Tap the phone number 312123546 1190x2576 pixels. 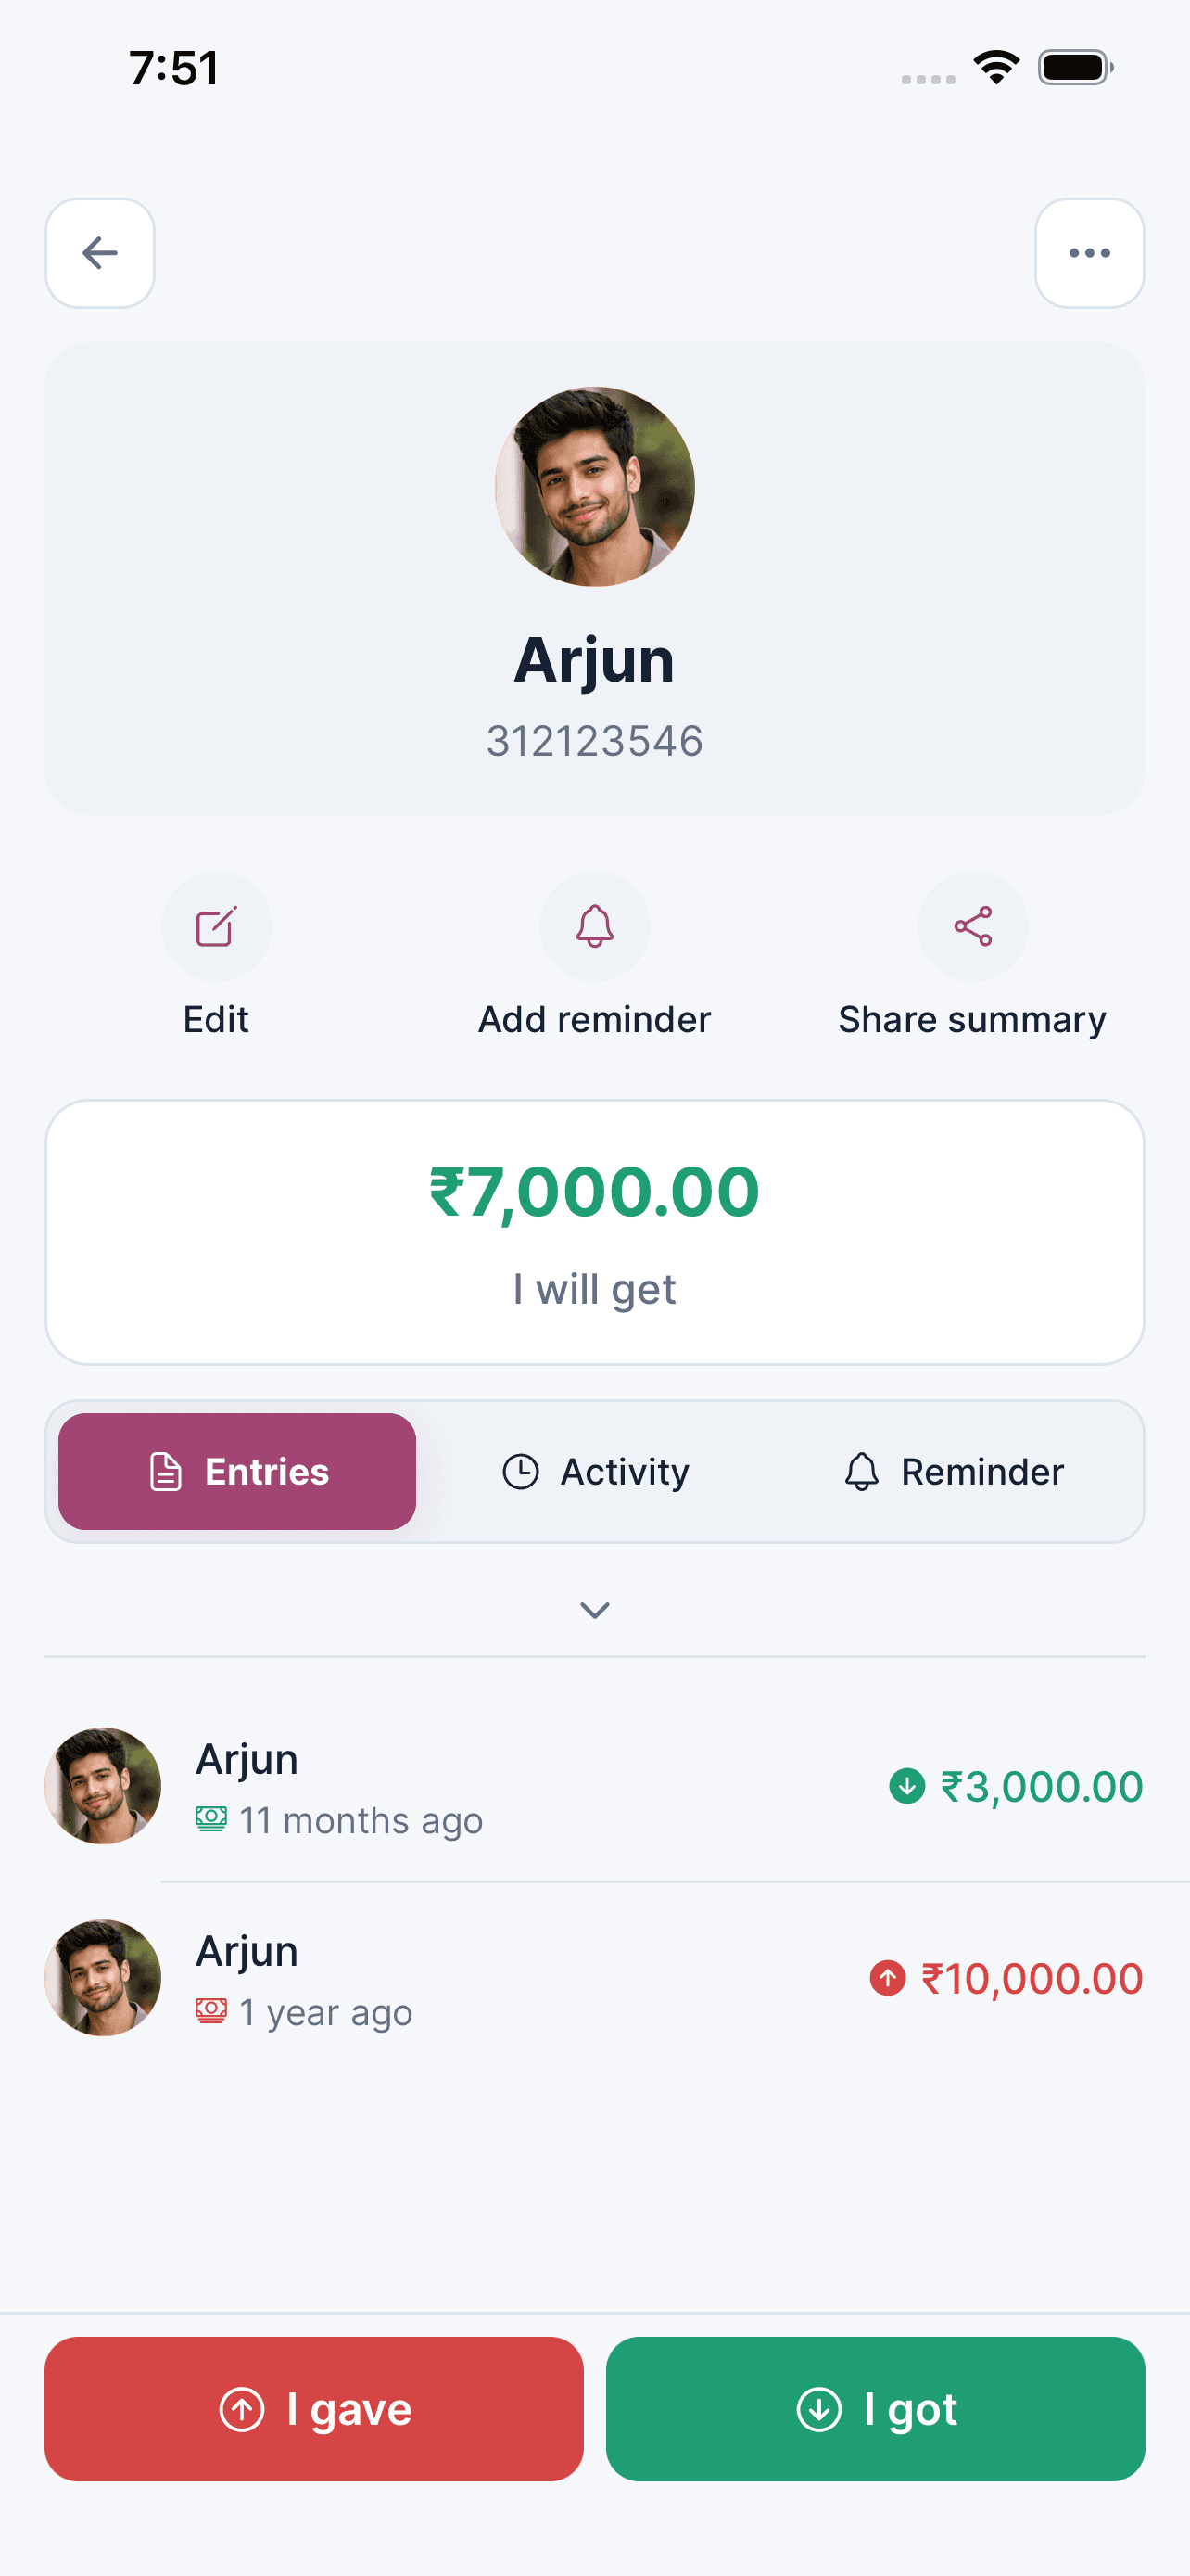point(594,741)
